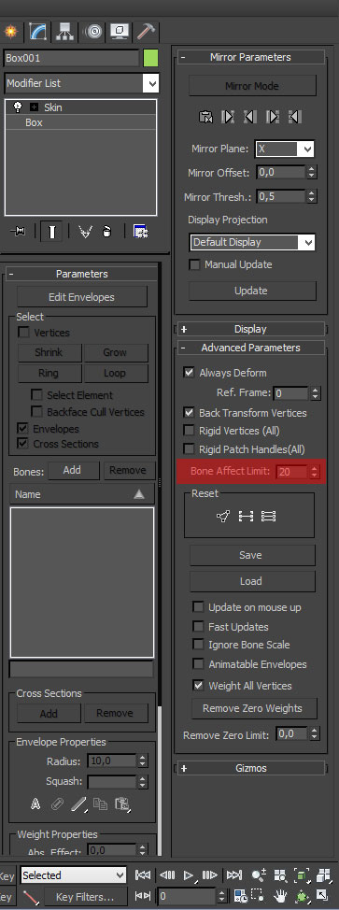Toggle Show End Result icon
This screenshot has width=339, height=910.
tap(51, 232)
